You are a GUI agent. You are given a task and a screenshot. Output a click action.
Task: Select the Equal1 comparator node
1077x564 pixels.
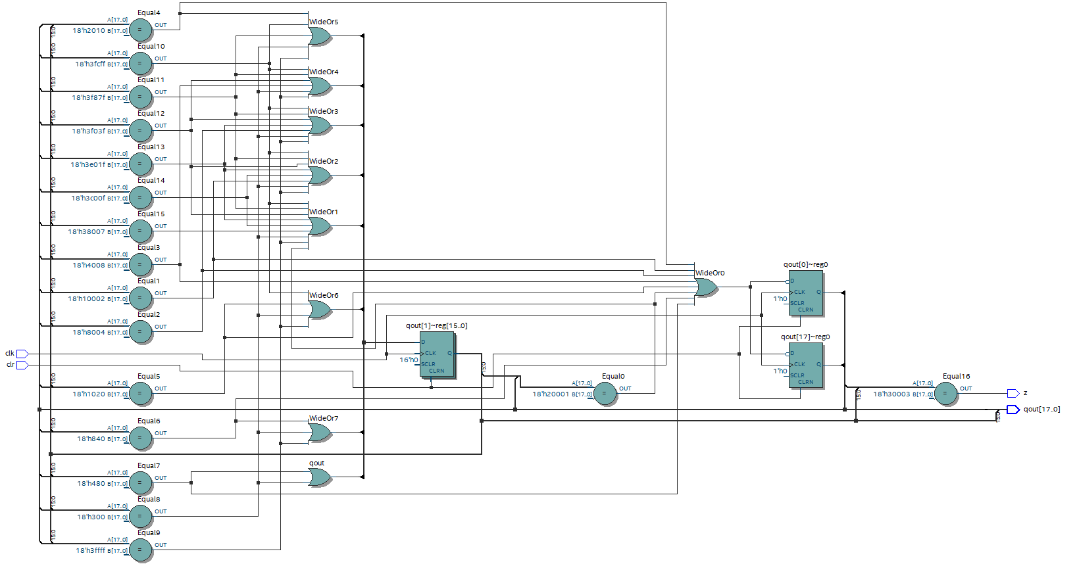pyautogui.click(x=140, y=298)
